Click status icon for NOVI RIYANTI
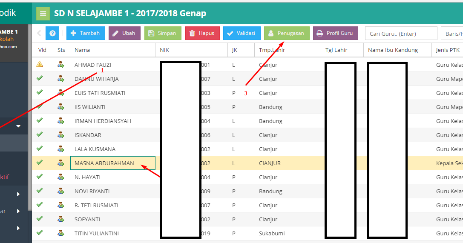Viewport: 463px width, 243px height. pos(61,191)
